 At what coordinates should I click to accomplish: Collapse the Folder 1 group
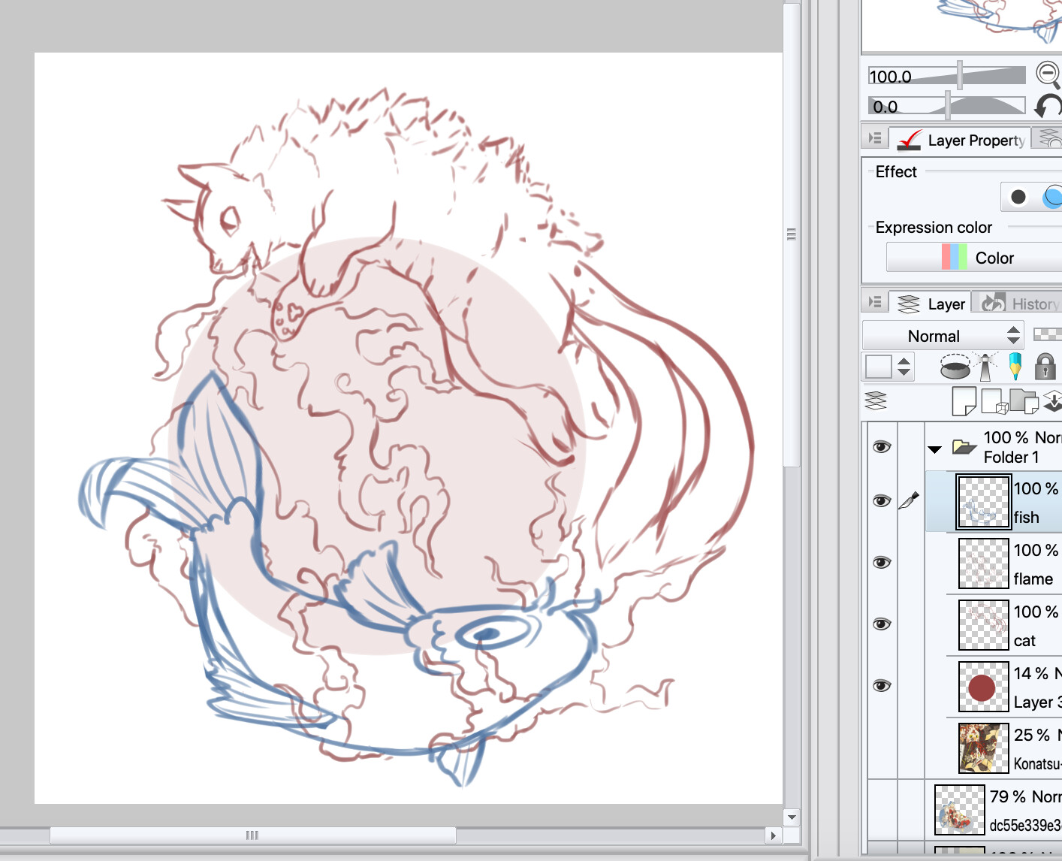[x=934, y=449]
